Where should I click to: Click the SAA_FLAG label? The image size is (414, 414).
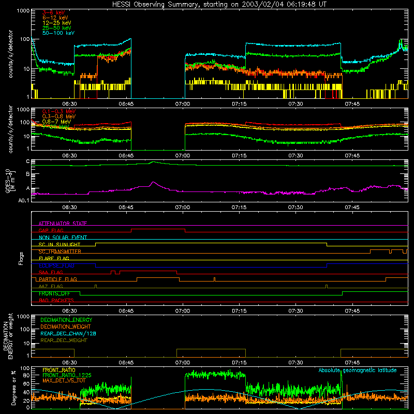[51, 272]
